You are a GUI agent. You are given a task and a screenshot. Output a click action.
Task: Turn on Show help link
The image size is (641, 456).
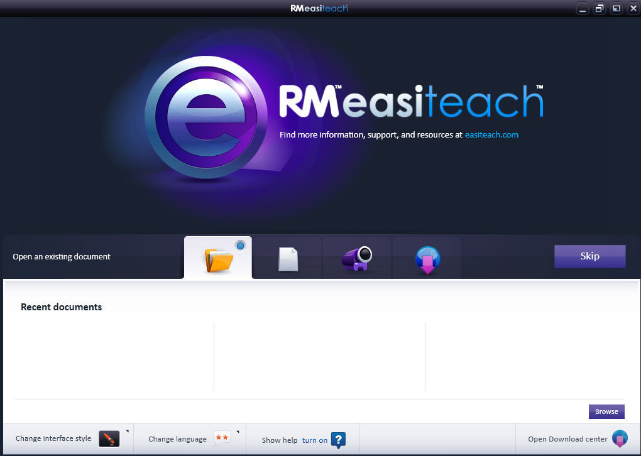[x=314, y=440]
